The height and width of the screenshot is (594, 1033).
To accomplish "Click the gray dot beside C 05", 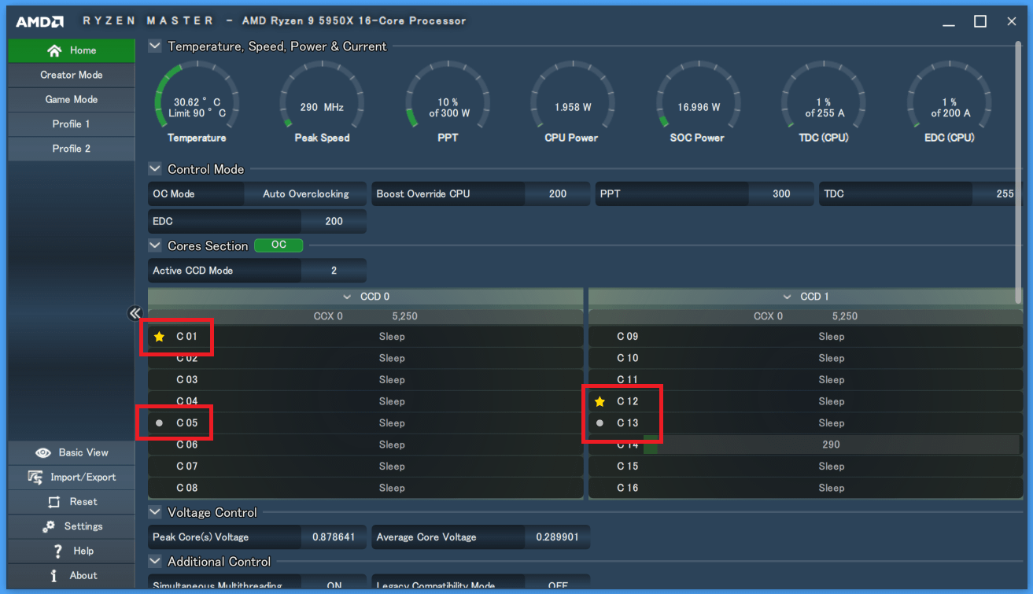I will [160, 423].
